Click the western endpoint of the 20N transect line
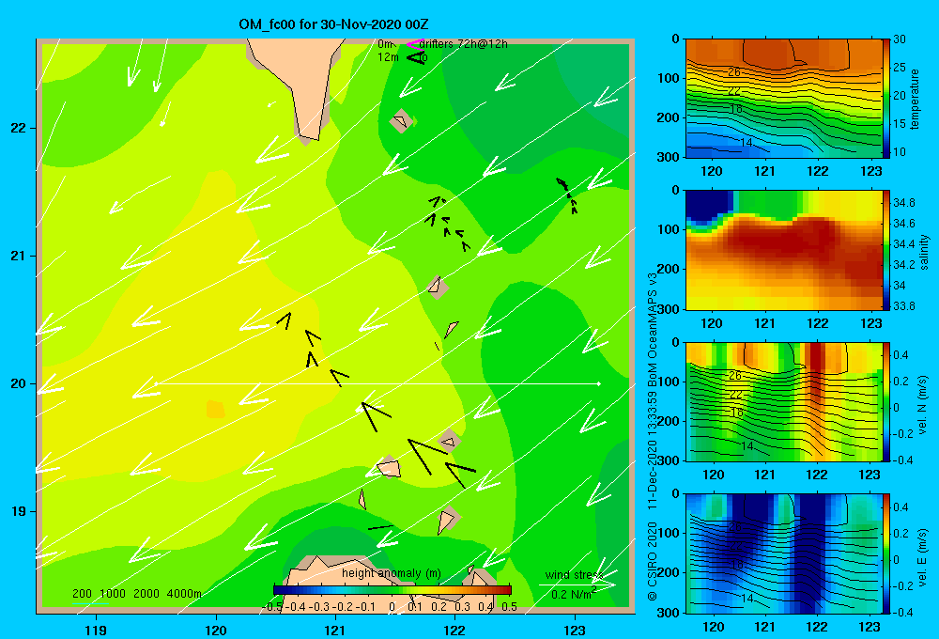The image size is (939, 639). click(x=156, y=383)
